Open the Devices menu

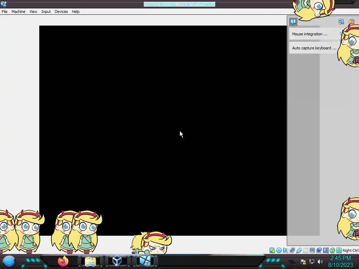coord(61,12)
